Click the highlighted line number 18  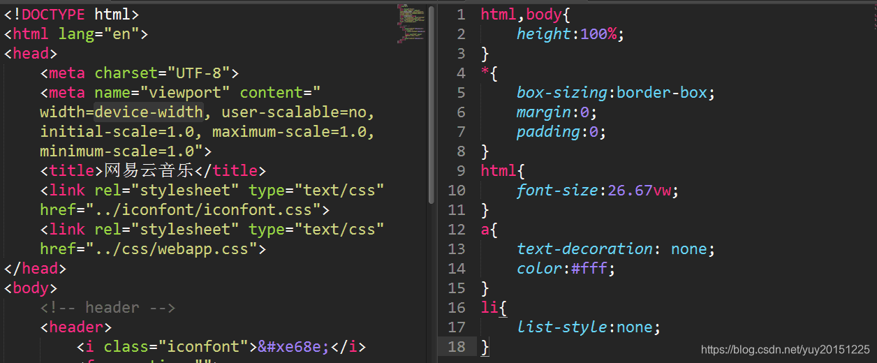[456, 346]
